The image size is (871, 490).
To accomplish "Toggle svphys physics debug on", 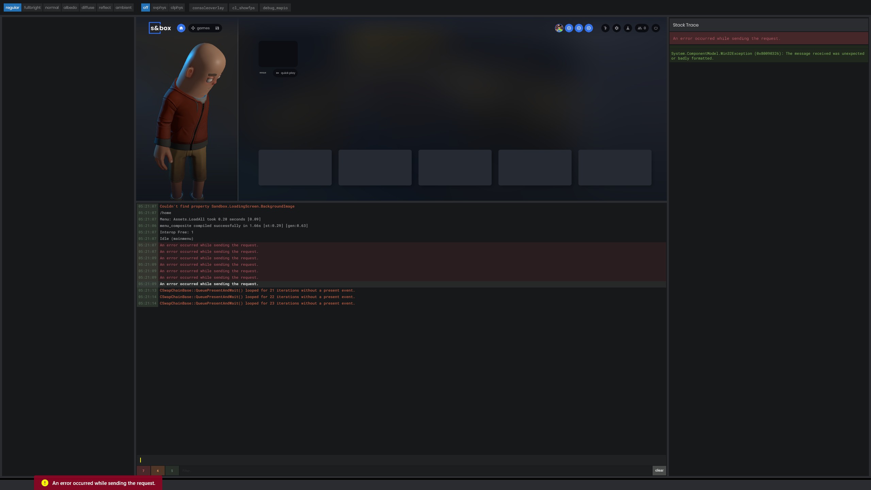I will [159, 7].
